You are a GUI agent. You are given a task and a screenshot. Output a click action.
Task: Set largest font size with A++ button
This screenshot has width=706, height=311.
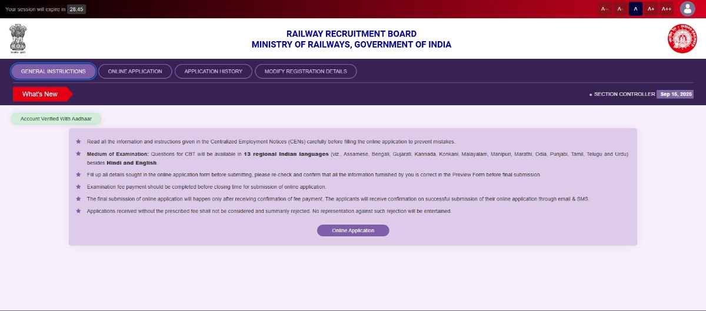pos(666,9)
